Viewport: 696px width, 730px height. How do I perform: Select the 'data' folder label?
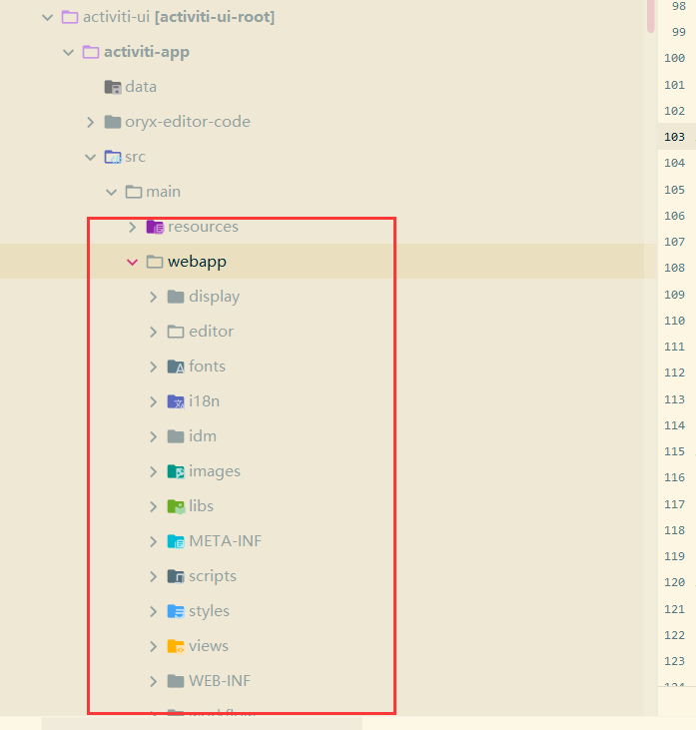(141, 87)
